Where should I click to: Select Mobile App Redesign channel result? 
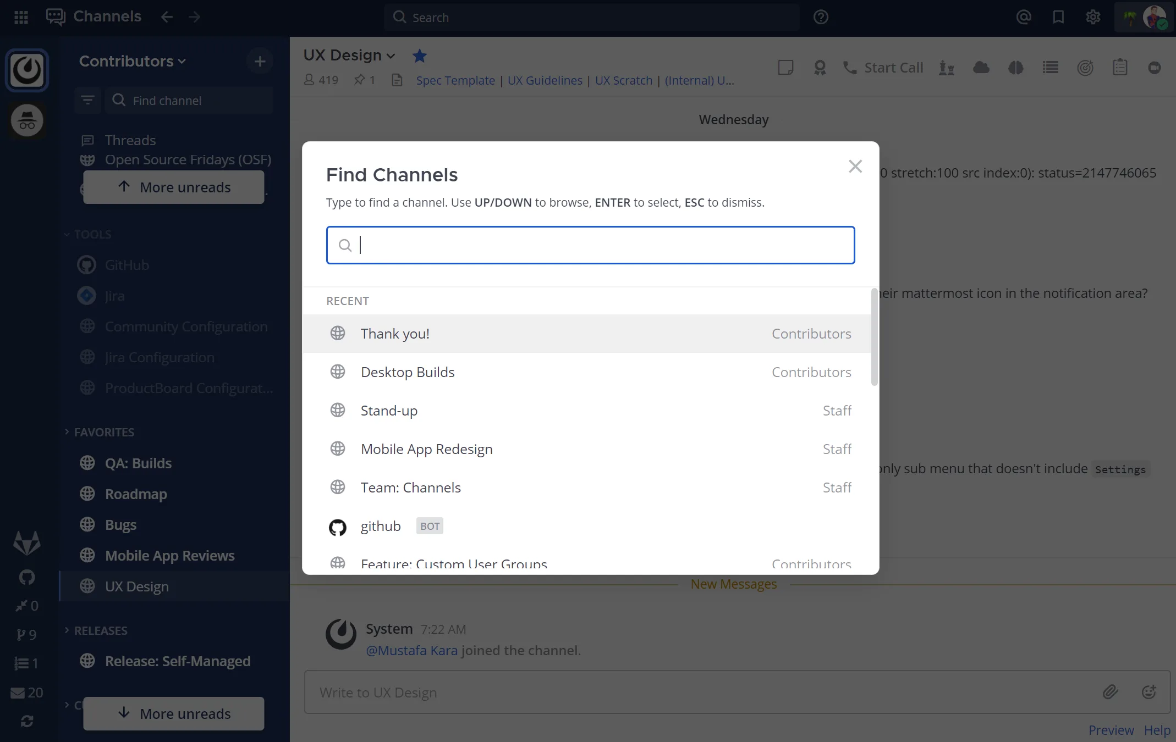pos(586,449)
